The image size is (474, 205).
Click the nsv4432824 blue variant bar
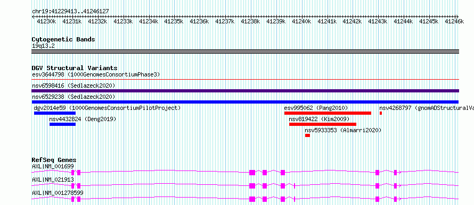point(62,124)
